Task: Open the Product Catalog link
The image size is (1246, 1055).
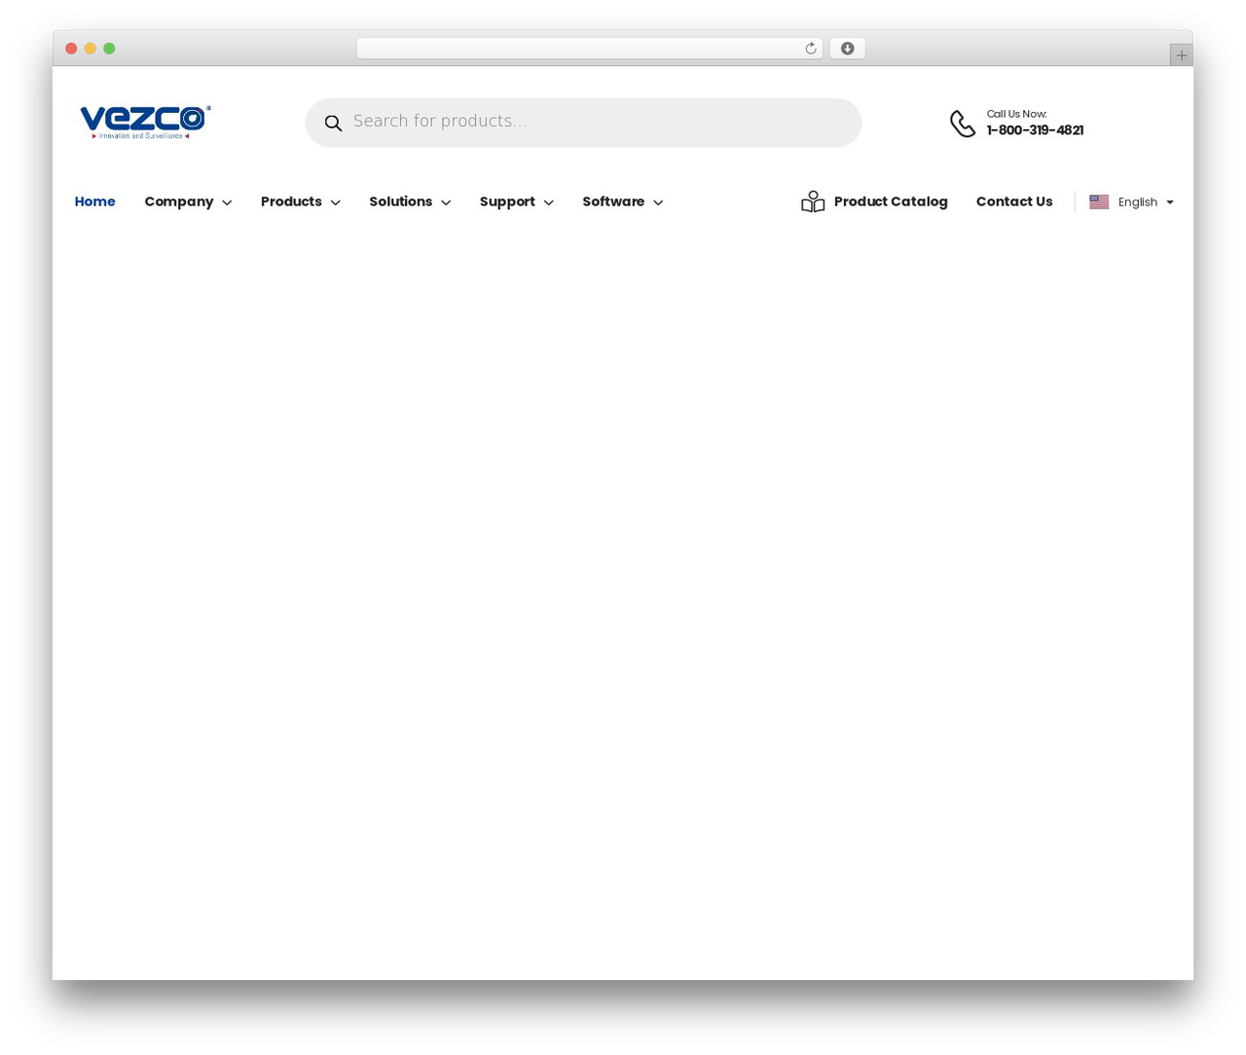Action: point(890,201)
